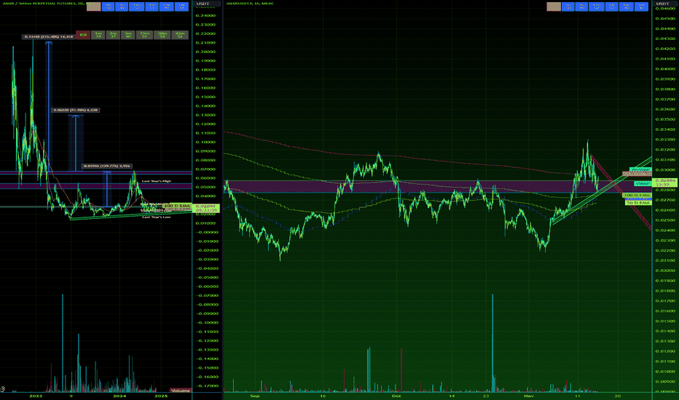Select the tallest volume bar on the right chart

point(492,343)
